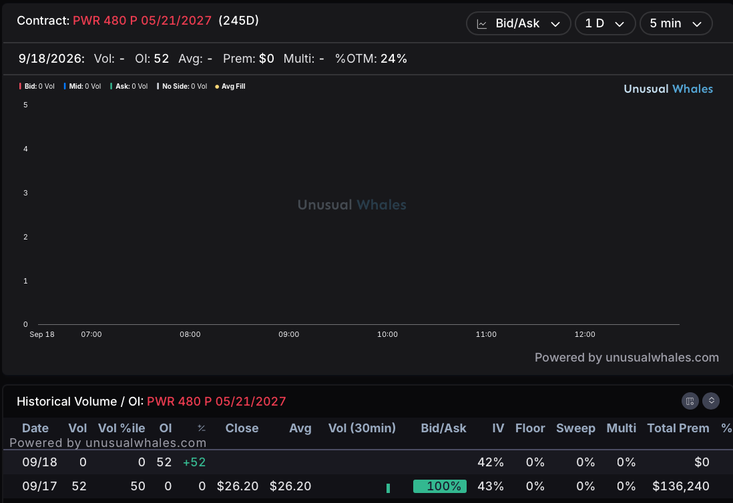Click the 09/17 Vol 30min green bar
This screenshot has height=503, width=733.
coord(388,488)
